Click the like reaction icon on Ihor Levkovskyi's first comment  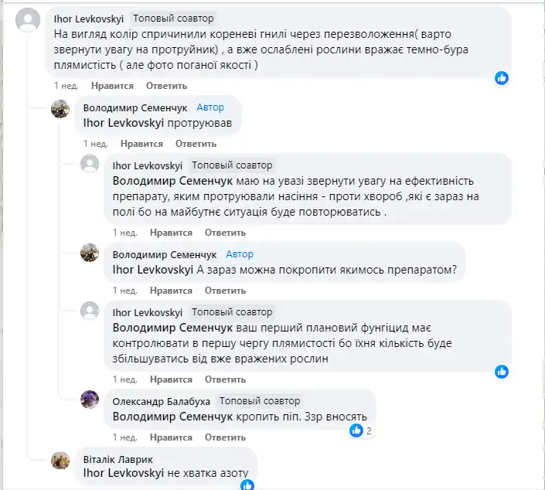[x=502, y=78]
